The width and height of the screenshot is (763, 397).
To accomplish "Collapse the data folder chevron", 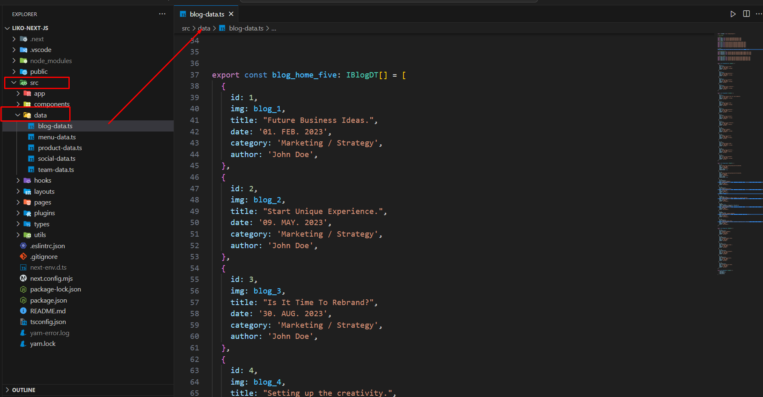I will pyautogui.click(x=18, y=115).
